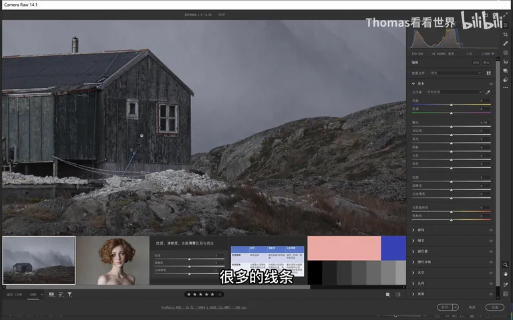Select the Red Eye removal tool
The image size is (513, 320).
pos(506,62)
